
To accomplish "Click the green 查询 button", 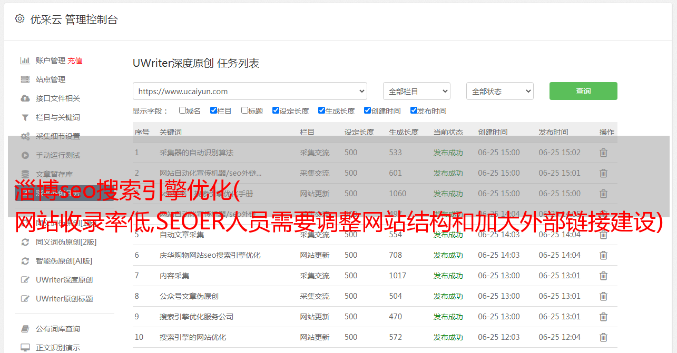I will coord(583,91).
